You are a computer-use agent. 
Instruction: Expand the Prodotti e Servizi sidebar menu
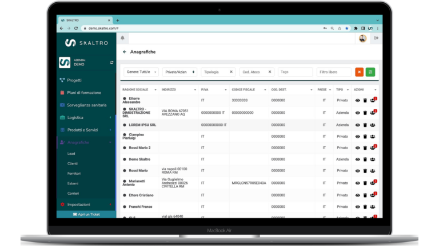click(x=86, y=130)
